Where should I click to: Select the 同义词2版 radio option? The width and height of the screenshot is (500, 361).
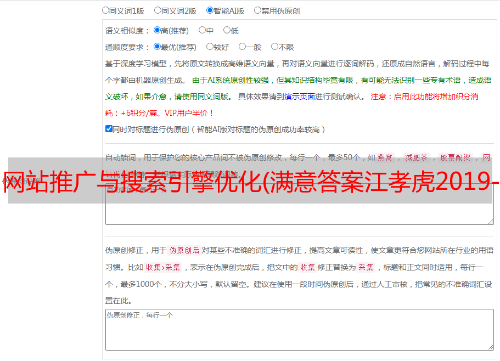tap(158, 10)
